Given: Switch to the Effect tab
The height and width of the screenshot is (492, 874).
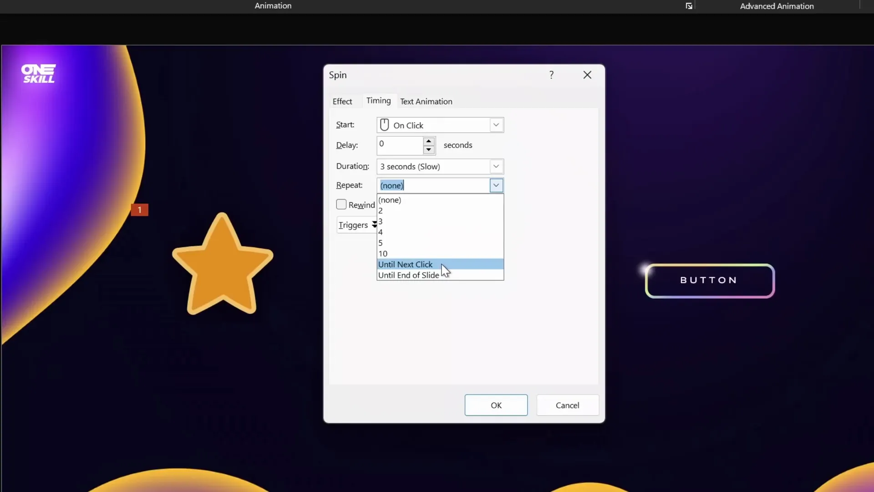Looking at the screenshot, I should click(342, 101).
